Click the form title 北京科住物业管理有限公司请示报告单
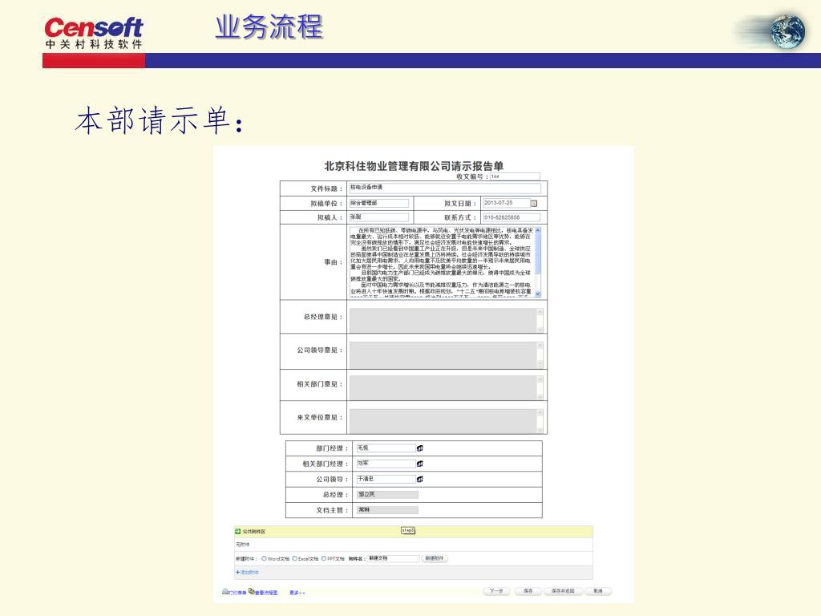Image resolution: width=821 pixels, height=616 pixels. coord(414,166)
